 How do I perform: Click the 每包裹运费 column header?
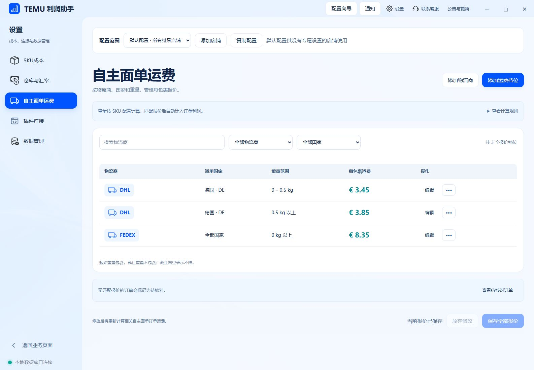[x=360, y=171]
